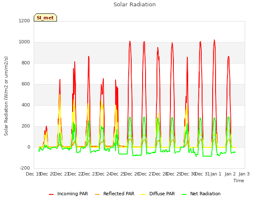Click the 1000 y-axis tick label

[x=24, y=42]
